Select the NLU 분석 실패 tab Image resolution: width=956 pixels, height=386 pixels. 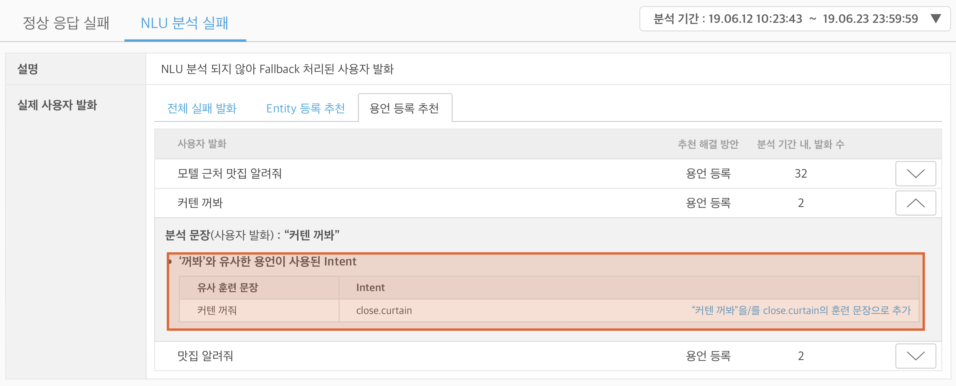point(184,23)
